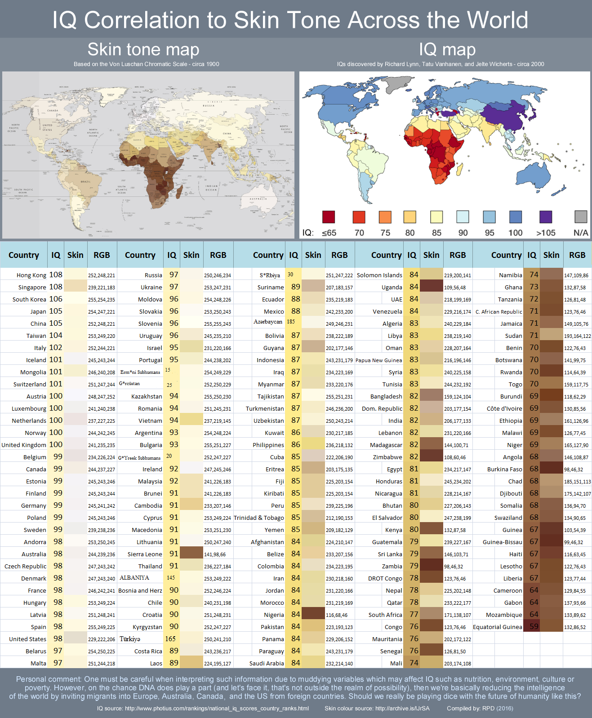Click the red legend swatch labeled 70
Image resolution: width=592 pixels, height=718 pixels.
tap(359, 217)
